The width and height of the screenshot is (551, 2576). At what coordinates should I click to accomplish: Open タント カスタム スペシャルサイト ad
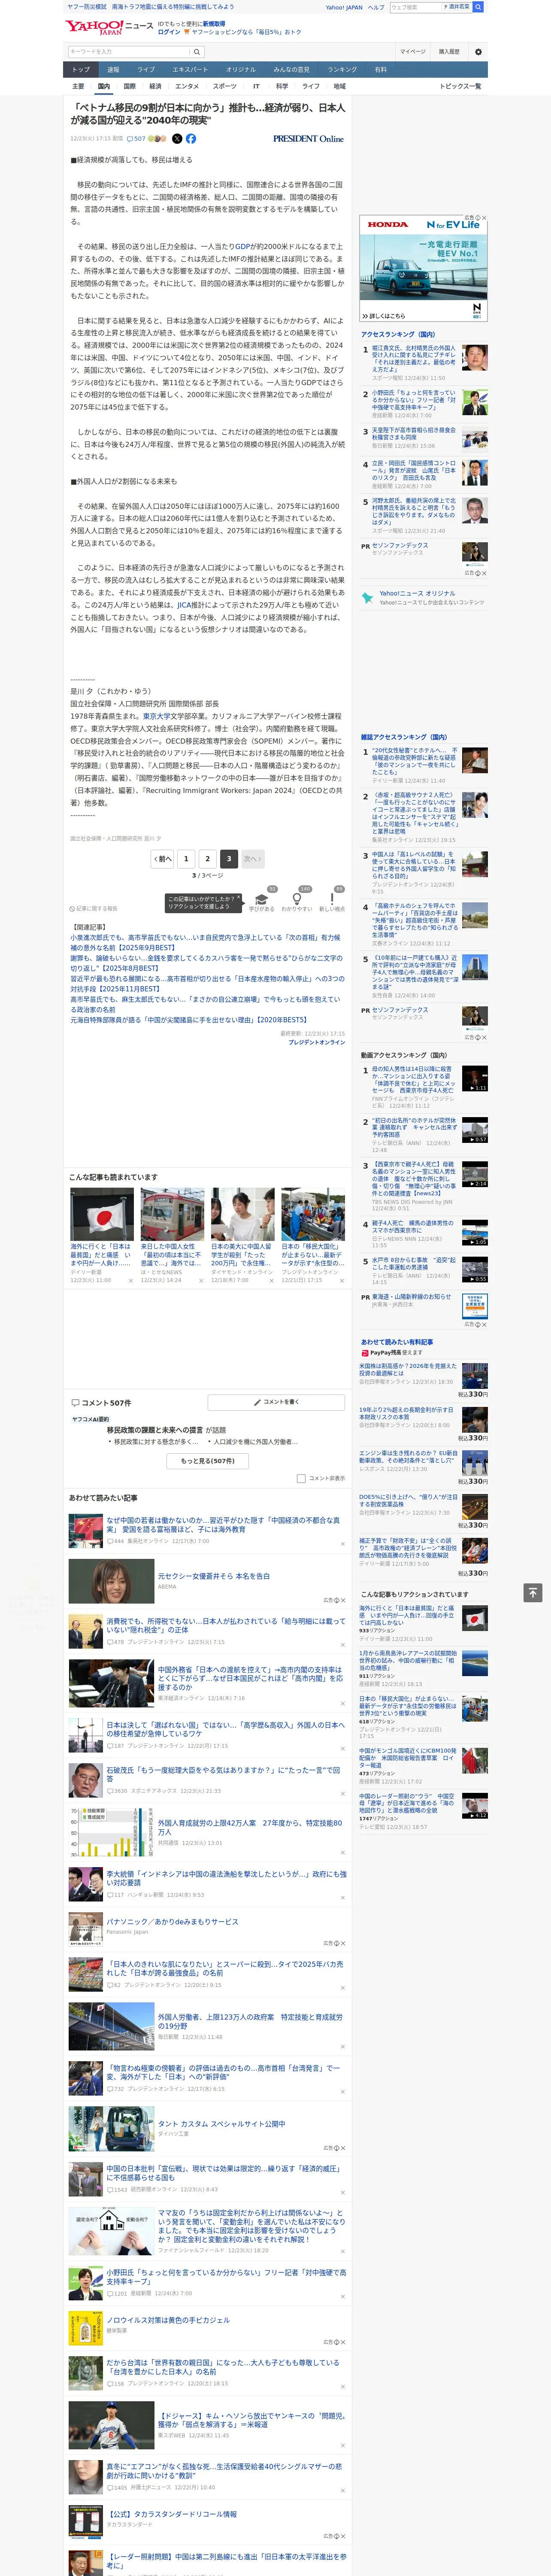point(221,2124)
